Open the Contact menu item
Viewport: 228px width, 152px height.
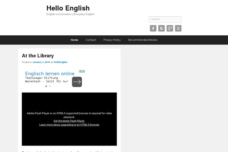click(x=91, y=40)
